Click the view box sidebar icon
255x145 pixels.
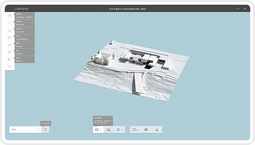(9, 45)
